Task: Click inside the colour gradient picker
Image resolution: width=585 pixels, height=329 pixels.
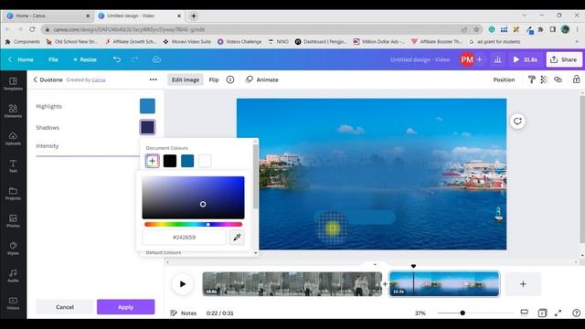Action: tap(193, 197)
